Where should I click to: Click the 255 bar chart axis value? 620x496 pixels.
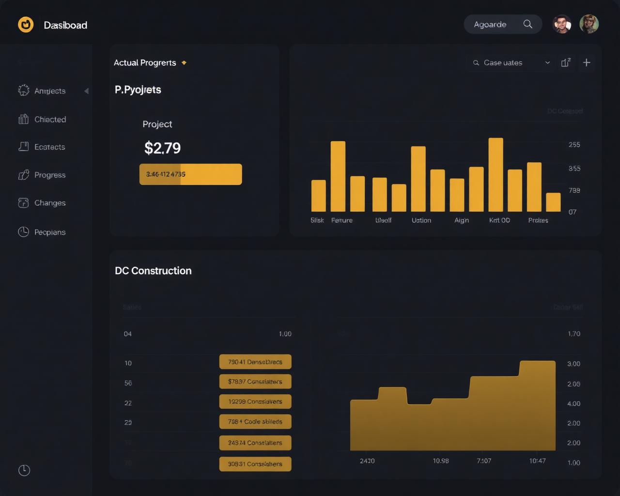tap(574, 144)
